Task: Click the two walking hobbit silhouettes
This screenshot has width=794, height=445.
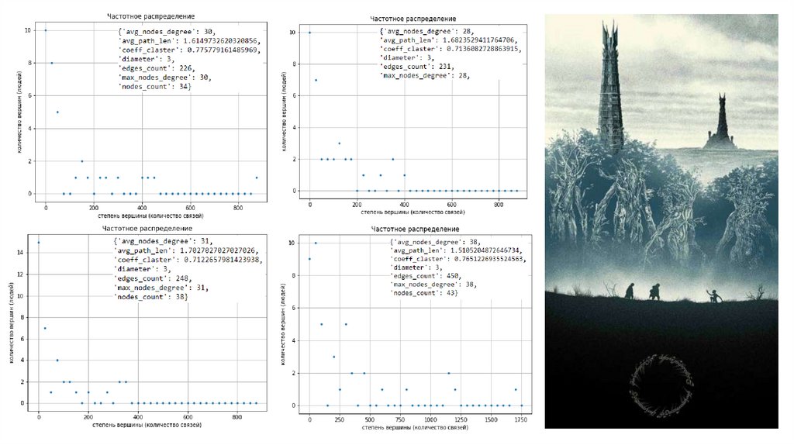Action: (x=644, y=291)
